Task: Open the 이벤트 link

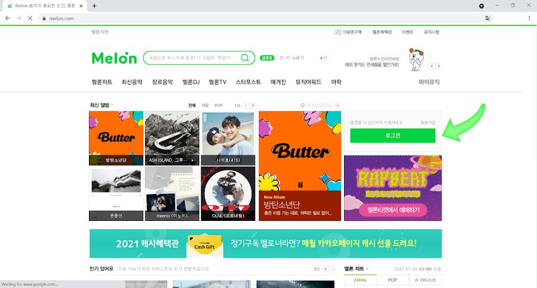Action: [407, 32]
